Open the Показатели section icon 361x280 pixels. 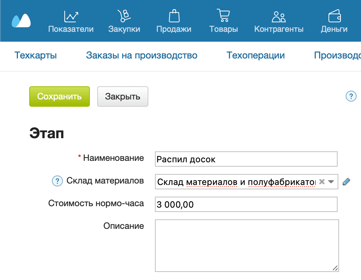[x=72, y=15]
